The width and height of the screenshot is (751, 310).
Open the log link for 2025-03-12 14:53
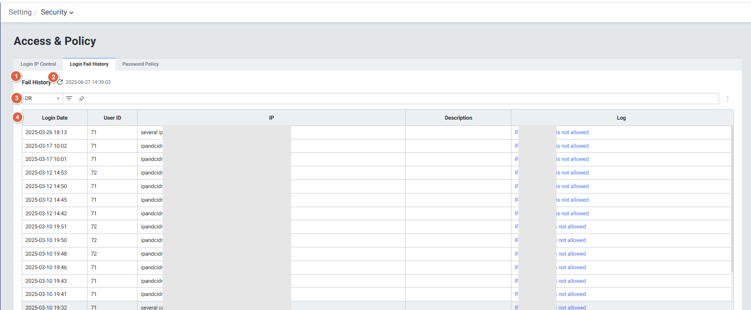(x=572, y=173)
